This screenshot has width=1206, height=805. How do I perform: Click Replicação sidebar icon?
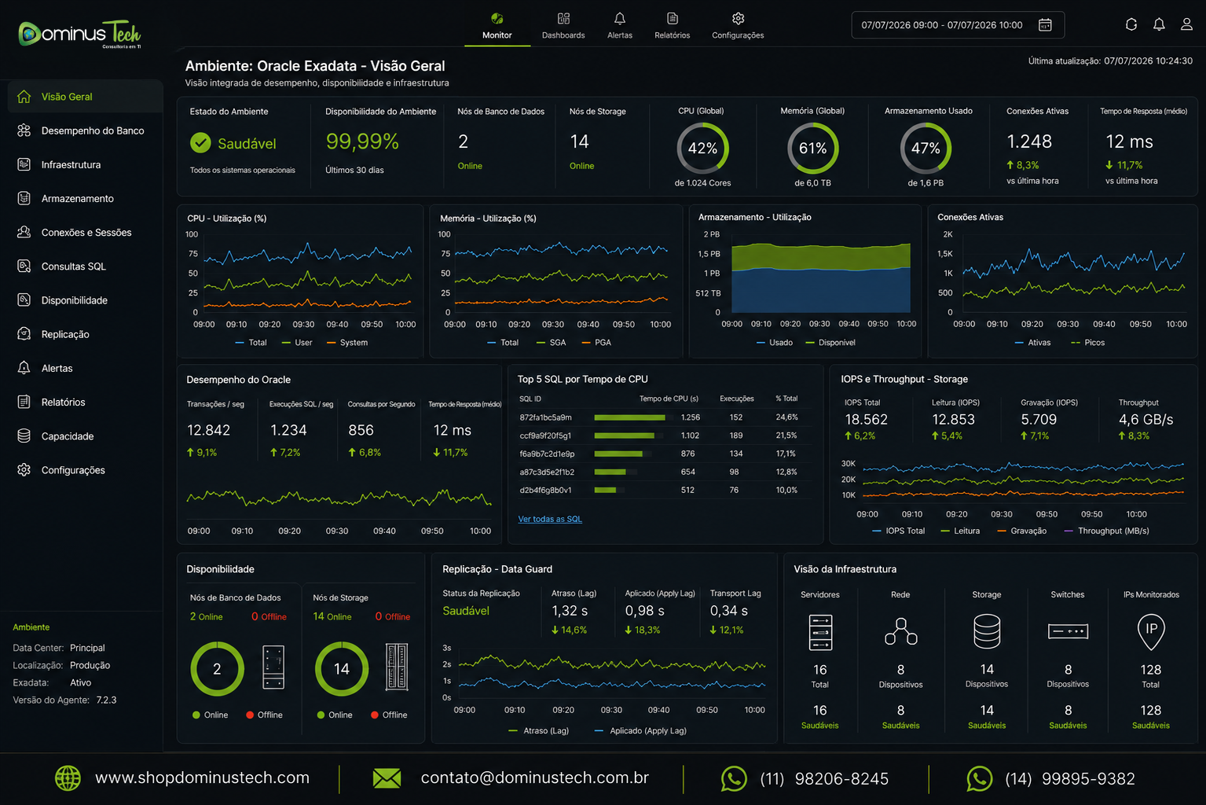[24, 334]
